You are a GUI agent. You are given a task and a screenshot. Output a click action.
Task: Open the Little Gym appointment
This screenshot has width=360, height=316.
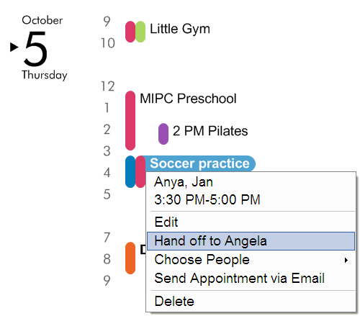pos(180,29)
